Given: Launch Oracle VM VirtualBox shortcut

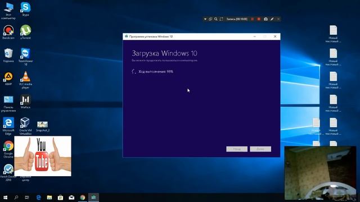Looking at the screenshot, I should [25, 126].
